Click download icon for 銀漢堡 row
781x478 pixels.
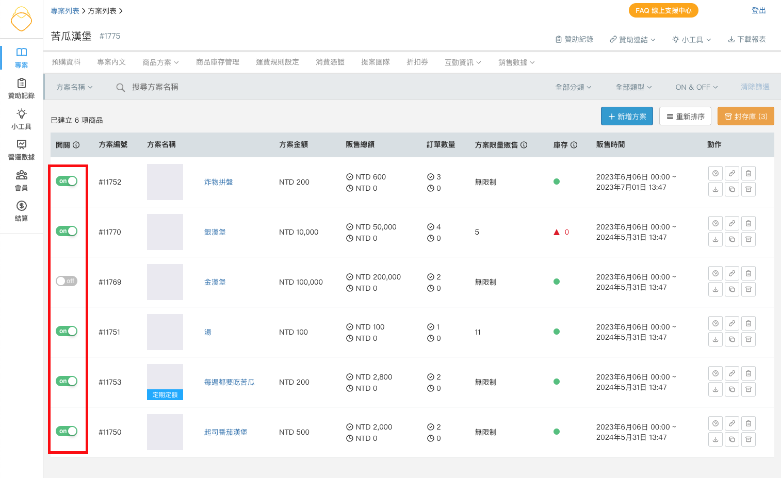coord(715,239)
